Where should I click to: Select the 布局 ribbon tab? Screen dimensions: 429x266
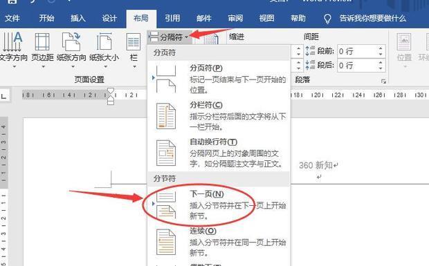(x=141, y=18)
